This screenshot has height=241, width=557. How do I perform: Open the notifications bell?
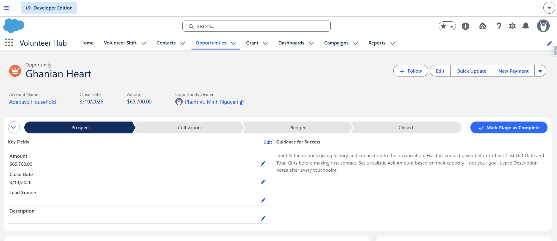point(526,26)
